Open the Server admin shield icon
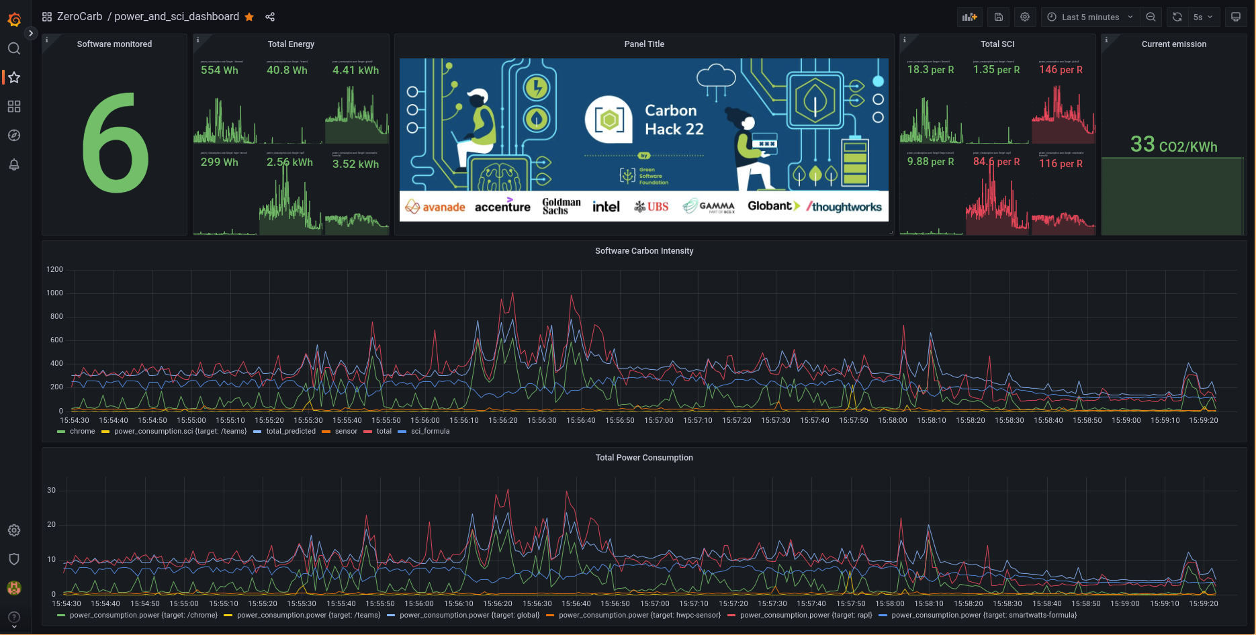1256x635 pixels. [14, 559]
